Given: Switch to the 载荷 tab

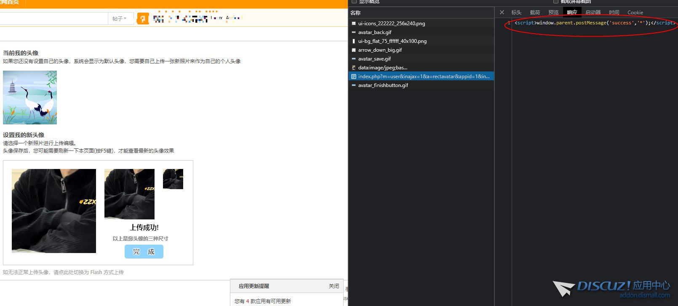Looking at the screenshot, I should pos(535,13).
